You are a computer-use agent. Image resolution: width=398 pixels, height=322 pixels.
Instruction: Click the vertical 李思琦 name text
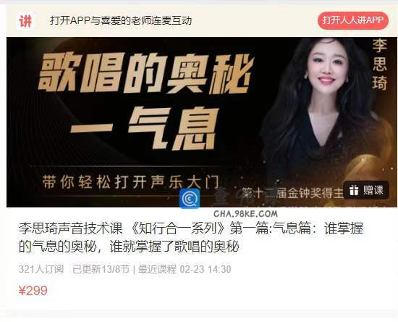pyautogui.click(x=380, y=65)
